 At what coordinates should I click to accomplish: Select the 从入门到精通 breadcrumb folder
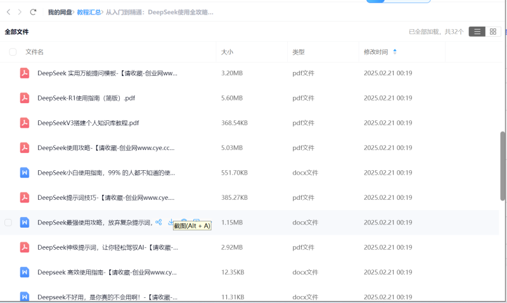coord(160,12)
